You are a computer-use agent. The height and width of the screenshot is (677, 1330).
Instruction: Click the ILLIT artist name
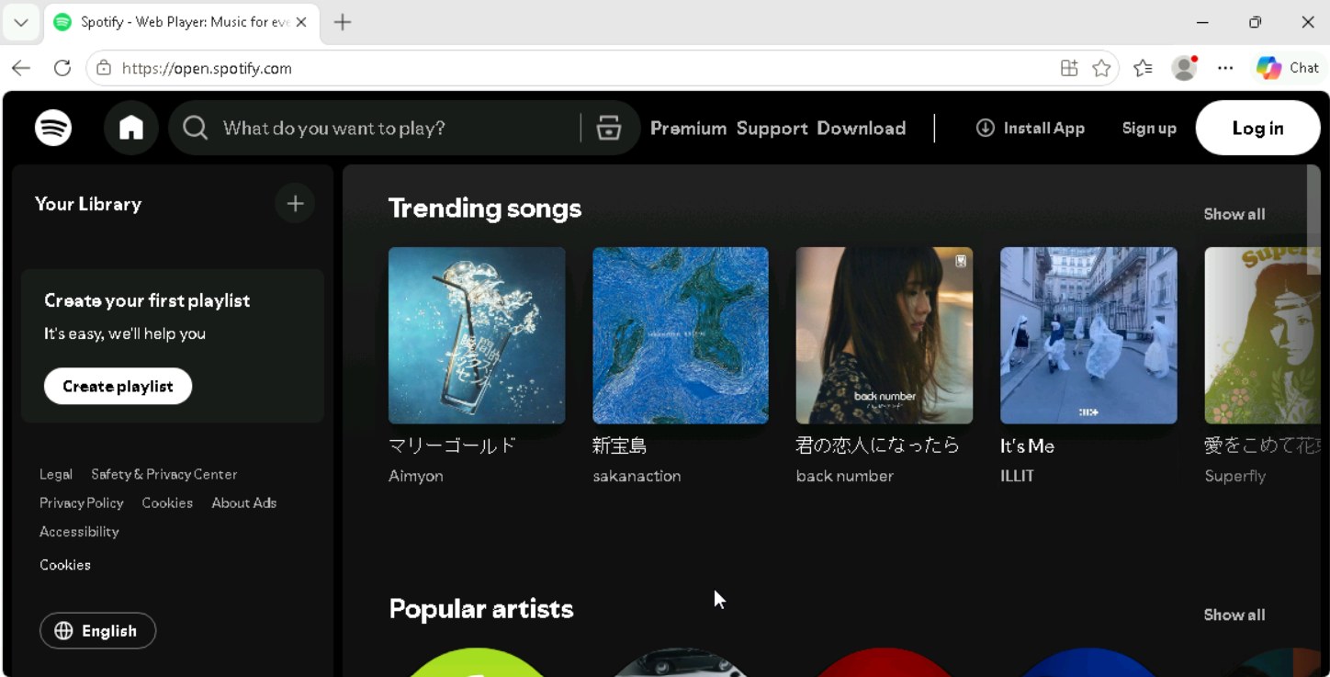click(x=1017, y=476)
